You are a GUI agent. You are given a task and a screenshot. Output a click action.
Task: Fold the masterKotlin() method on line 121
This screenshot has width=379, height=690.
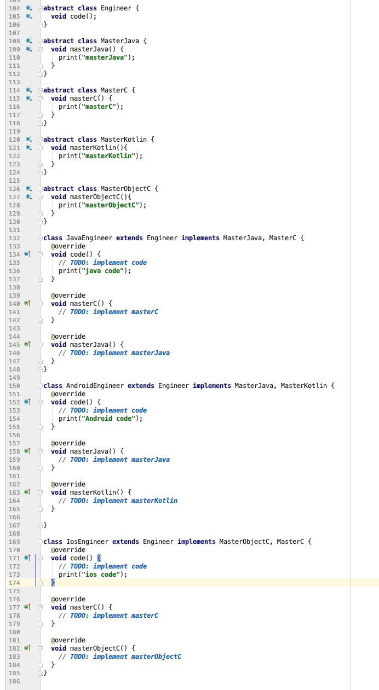tap(40, 148)
